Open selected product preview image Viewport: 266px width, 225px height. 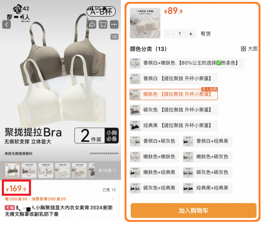pyautogui.click(x=145, y=23)
